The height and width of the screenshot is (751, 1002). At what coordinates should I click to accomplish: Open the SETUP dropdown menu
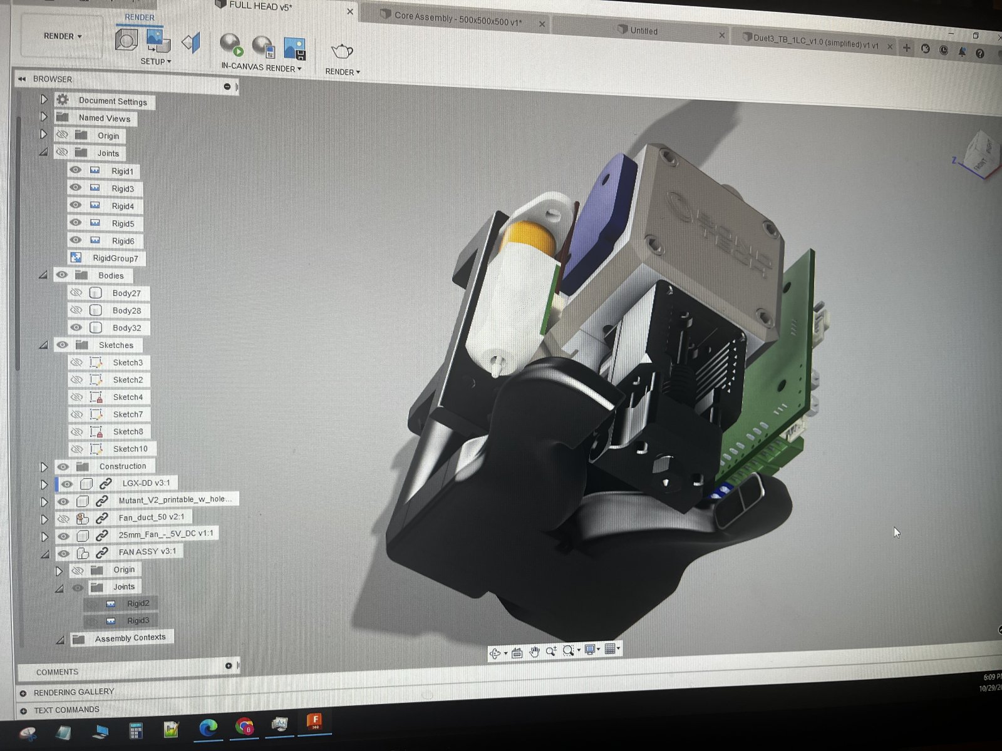(155, 61)
